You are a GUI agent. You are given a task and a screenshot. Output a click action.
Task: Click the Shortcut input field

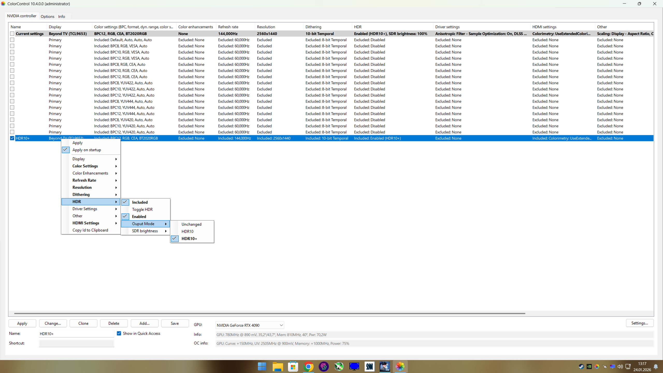[x=76, y=343]
